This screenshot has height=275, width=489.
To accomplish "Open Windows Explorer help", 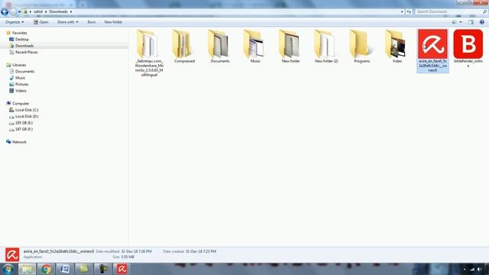I will pos(482,22).
